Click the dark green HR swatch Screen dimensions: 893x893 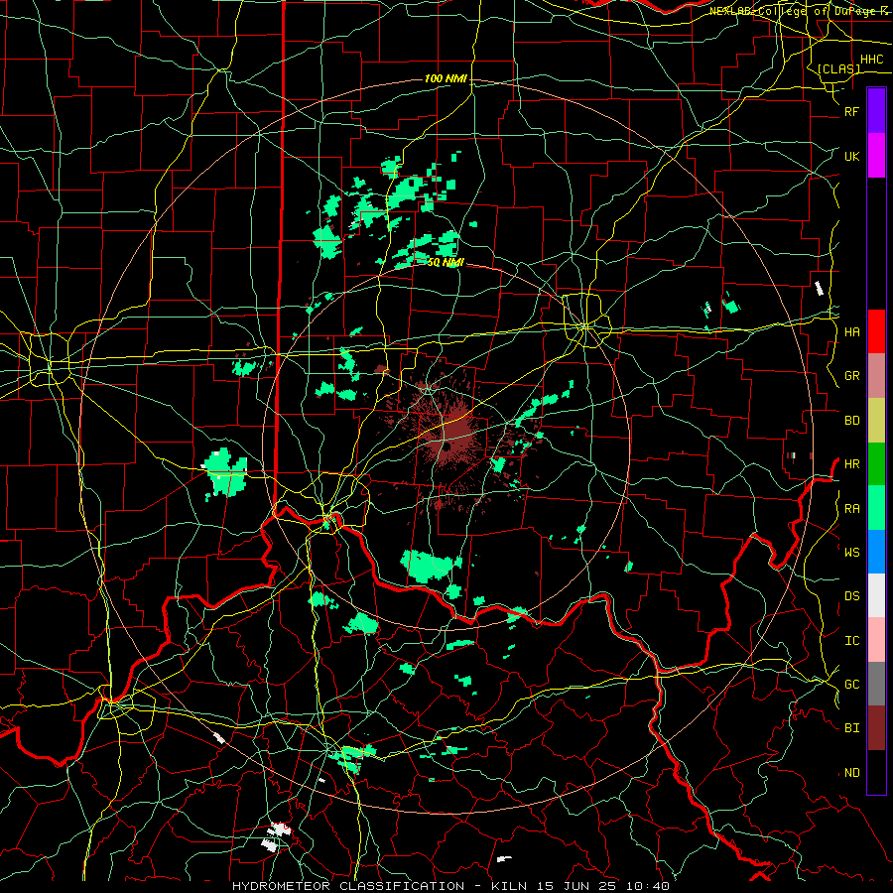[x=876, y=463]
